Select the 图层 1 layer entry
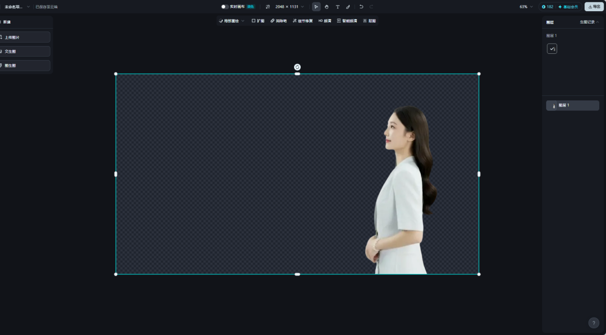Screen dimensions: 606x335 (x=572, y=105)
